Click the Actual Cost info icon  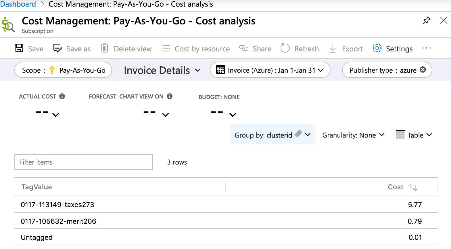62,96
